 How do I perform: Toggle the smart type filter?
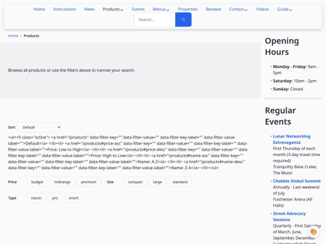[x=74, y=198]
